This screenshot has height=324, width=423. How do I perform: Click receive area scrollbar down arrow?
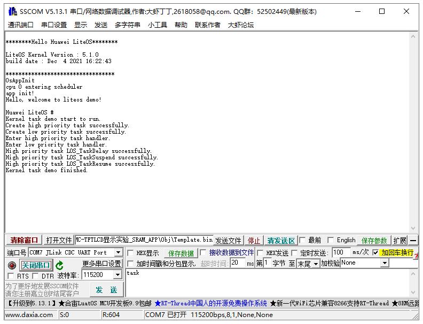tap(413, 228)
